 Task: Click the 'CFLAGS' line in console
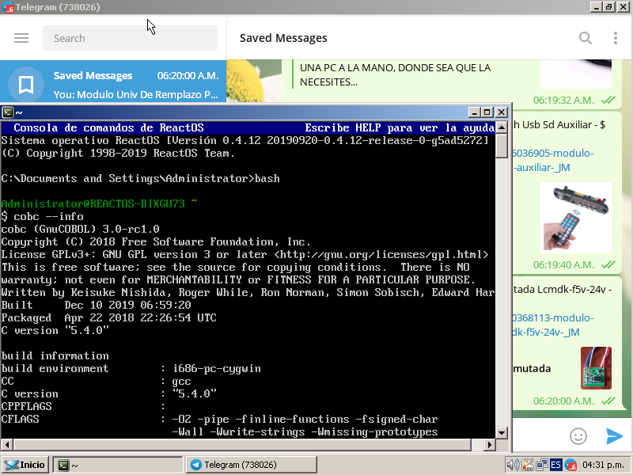tap(220, 420)
